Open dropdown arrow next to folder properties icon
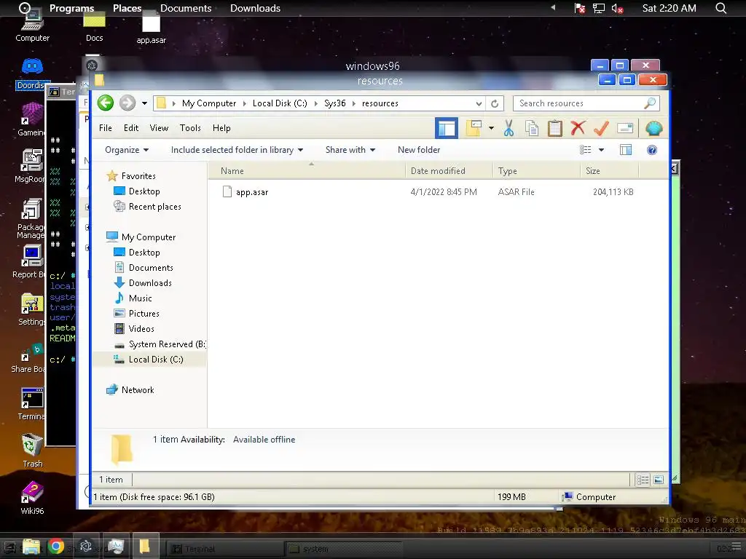 point(491,128)
